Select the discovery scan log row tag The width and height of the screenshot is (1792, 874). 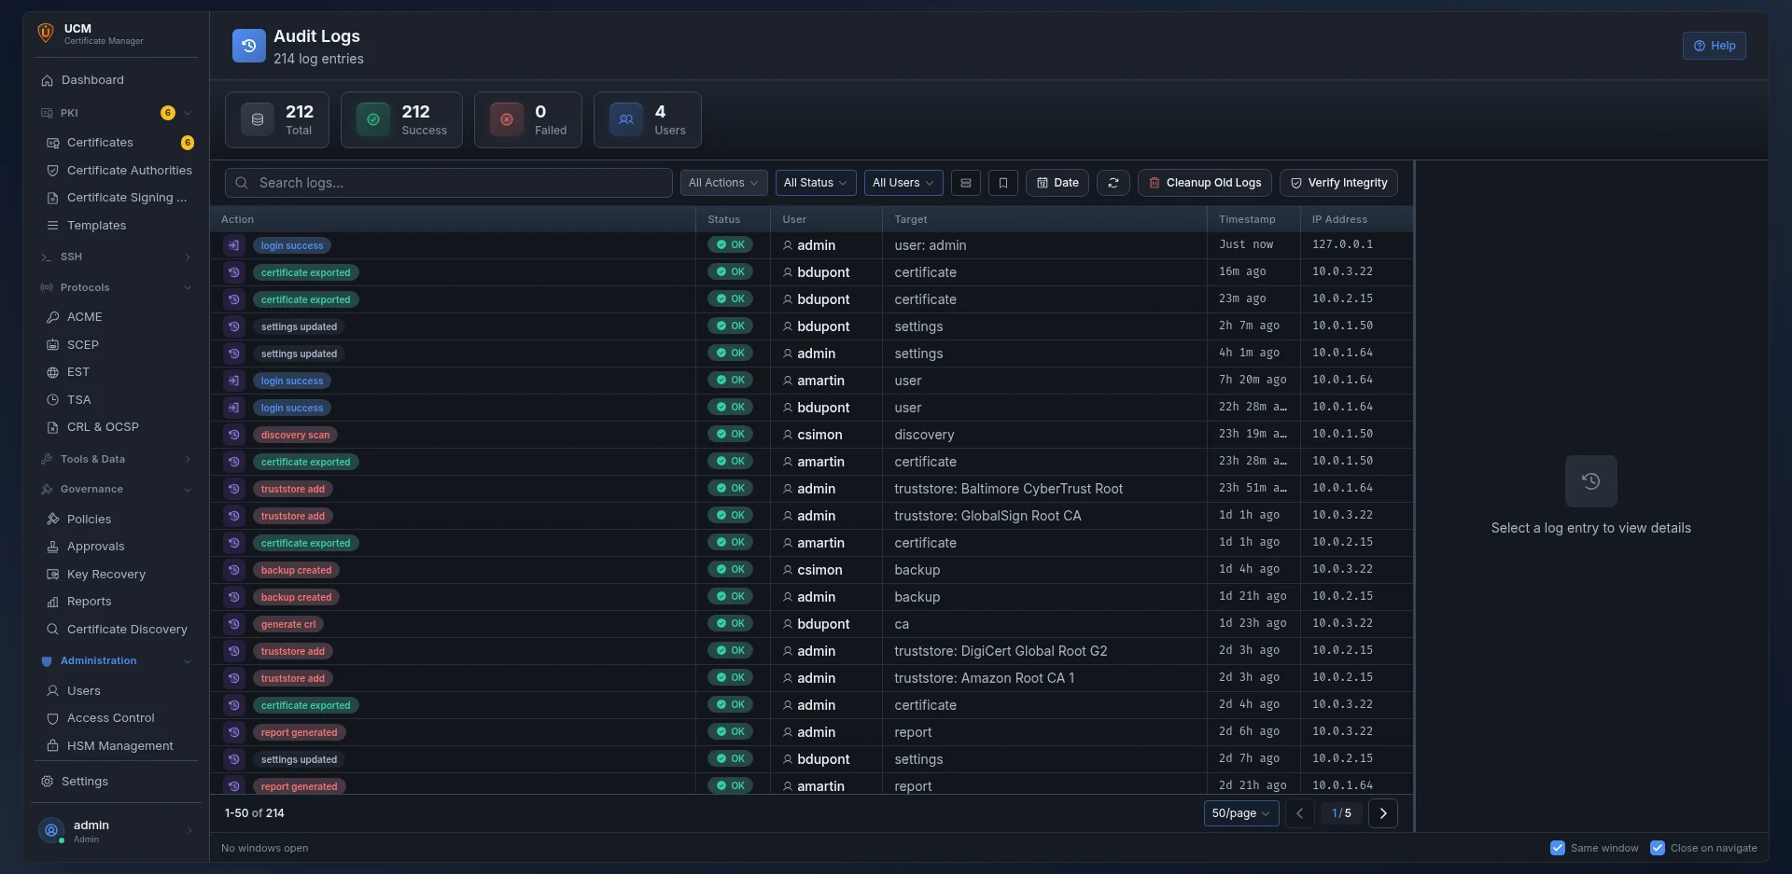pos(295,435)
